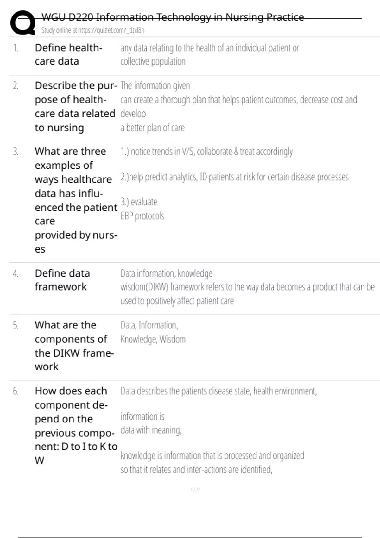Click the "Data, Information, Knowledge, Wisdom" answer

tap(153, 332)
